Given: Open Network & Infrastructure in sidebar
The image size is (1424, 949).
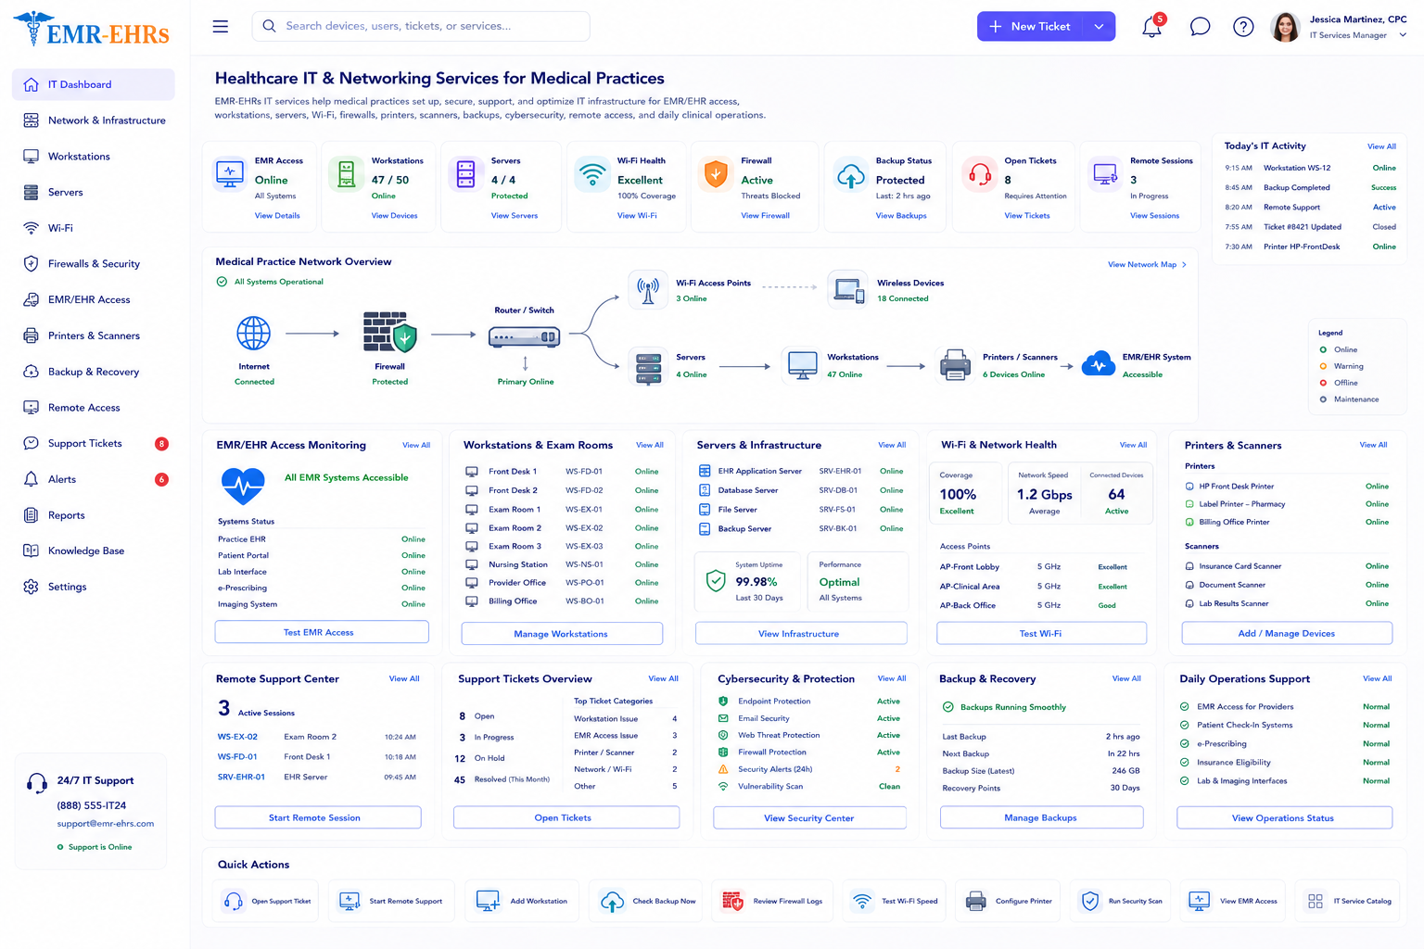Looking at the screenshot, I should [94, 120].
